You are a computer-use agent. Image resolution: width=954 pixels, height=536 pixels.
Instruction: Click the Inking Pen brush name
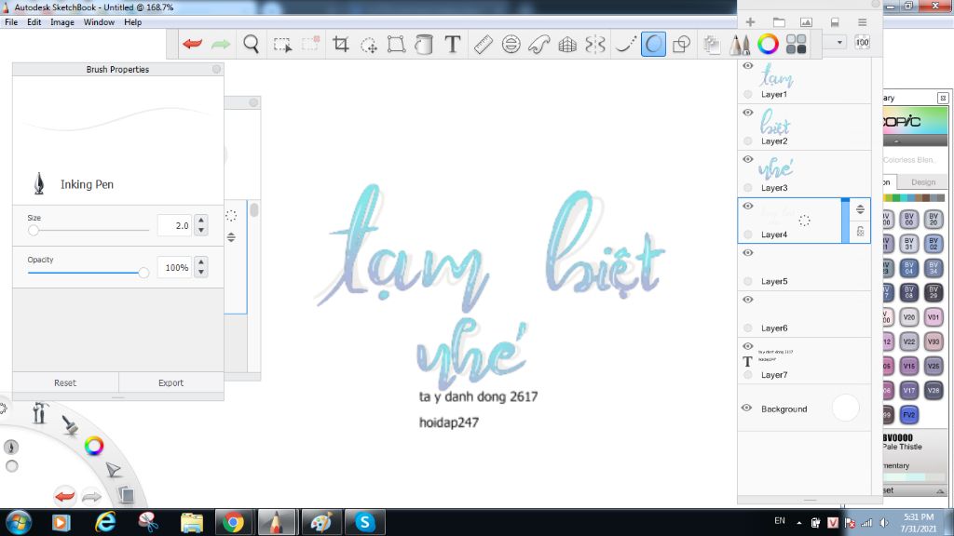pyautogui.click(x=87, y=184)
